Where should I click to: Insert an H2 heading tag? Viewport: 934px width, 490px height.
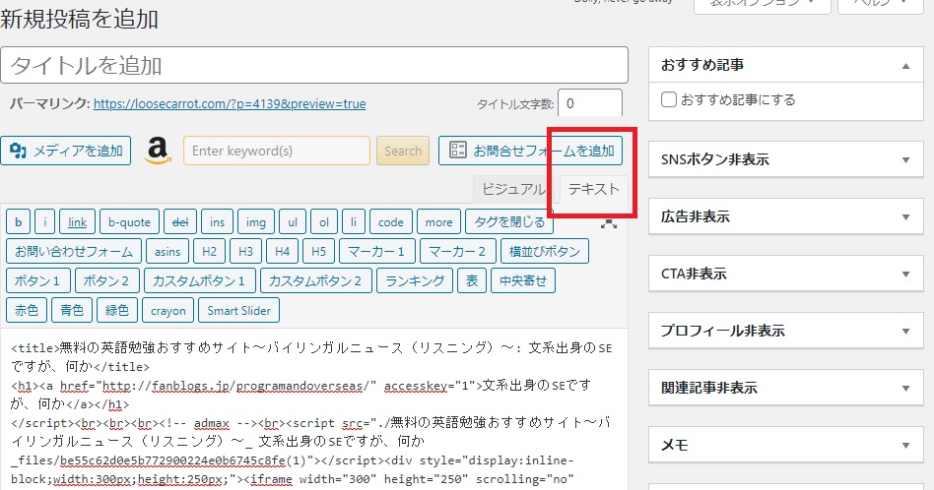tap(209, 251)
